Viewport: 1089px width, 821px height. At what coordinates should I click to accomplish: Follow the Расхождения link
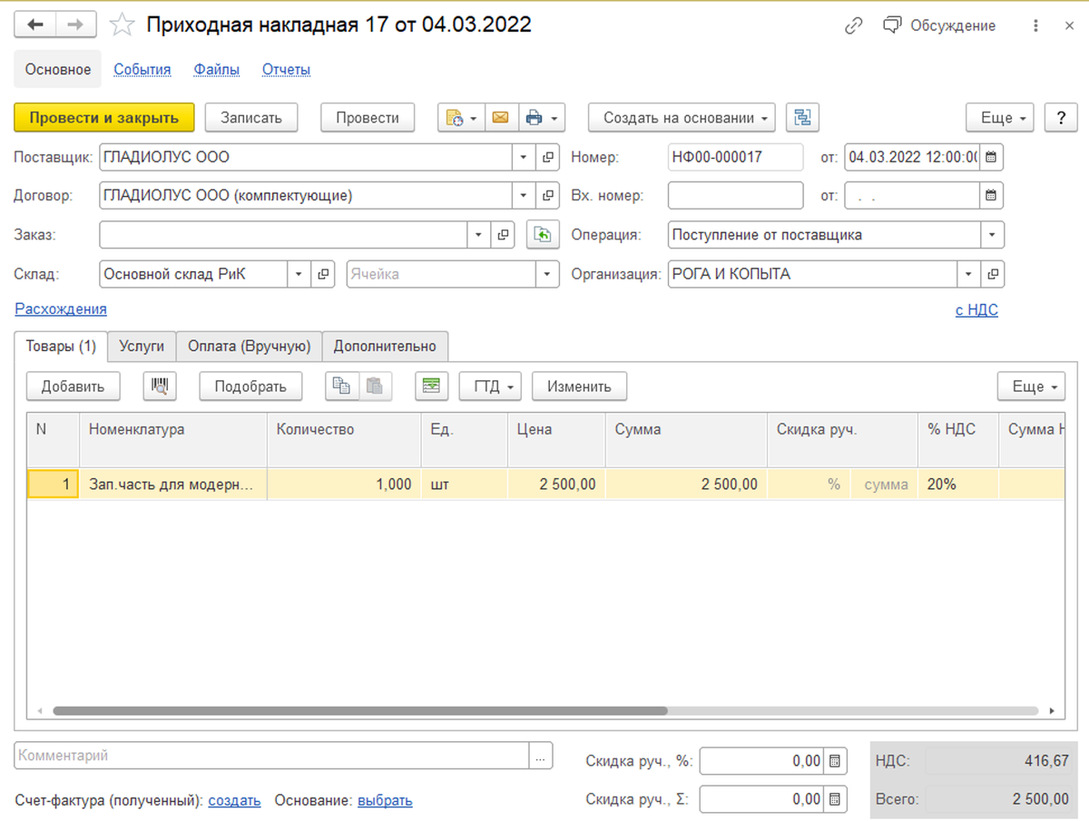61,309
